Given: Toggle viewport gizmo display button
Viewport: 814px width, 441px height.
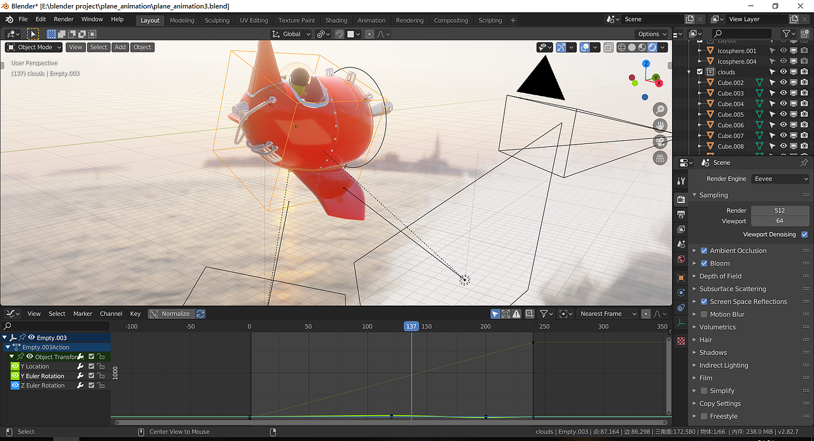Looking at the screenshot, I should 561,47.
